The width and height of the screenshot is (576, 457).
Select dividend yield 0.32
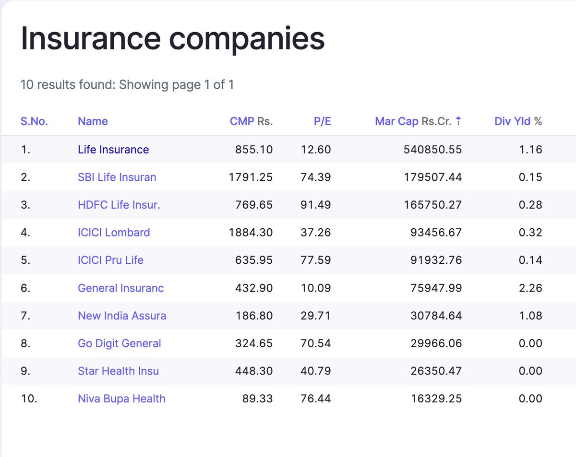coord(530,233)
